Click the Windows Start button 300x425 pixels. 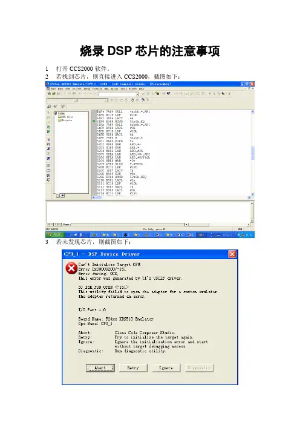(55, 235)
